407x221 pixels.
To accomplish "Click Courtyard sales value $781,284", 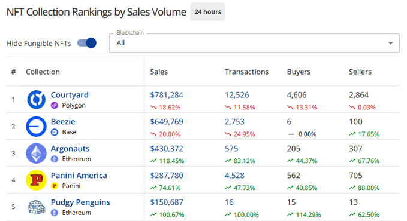I will (167, 95).
